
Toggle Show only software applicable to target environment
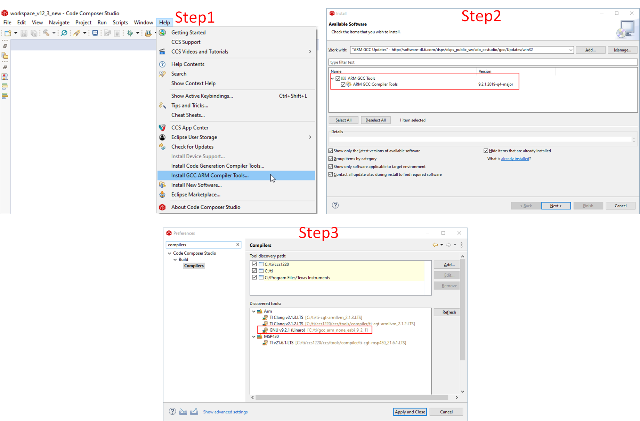tap(331, 167)
